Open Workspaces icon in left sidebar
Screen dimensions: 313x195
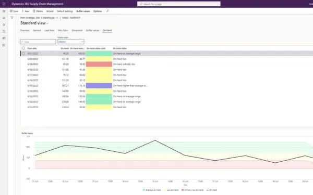pyautogui.click(x=4, y=38)
